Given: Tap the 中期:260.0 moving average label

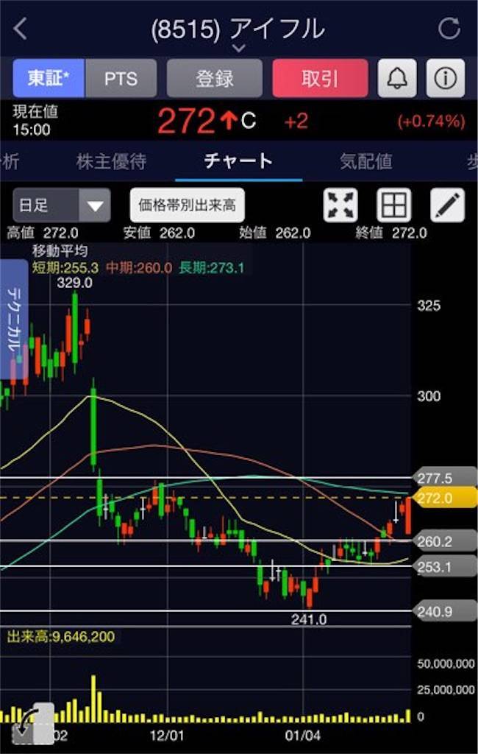Looking at the screenshot, I should (139, 268).
